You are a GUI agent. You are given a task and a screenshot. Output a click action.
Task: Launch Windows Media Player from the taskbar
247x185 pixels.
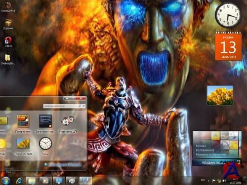coord(45,181)
